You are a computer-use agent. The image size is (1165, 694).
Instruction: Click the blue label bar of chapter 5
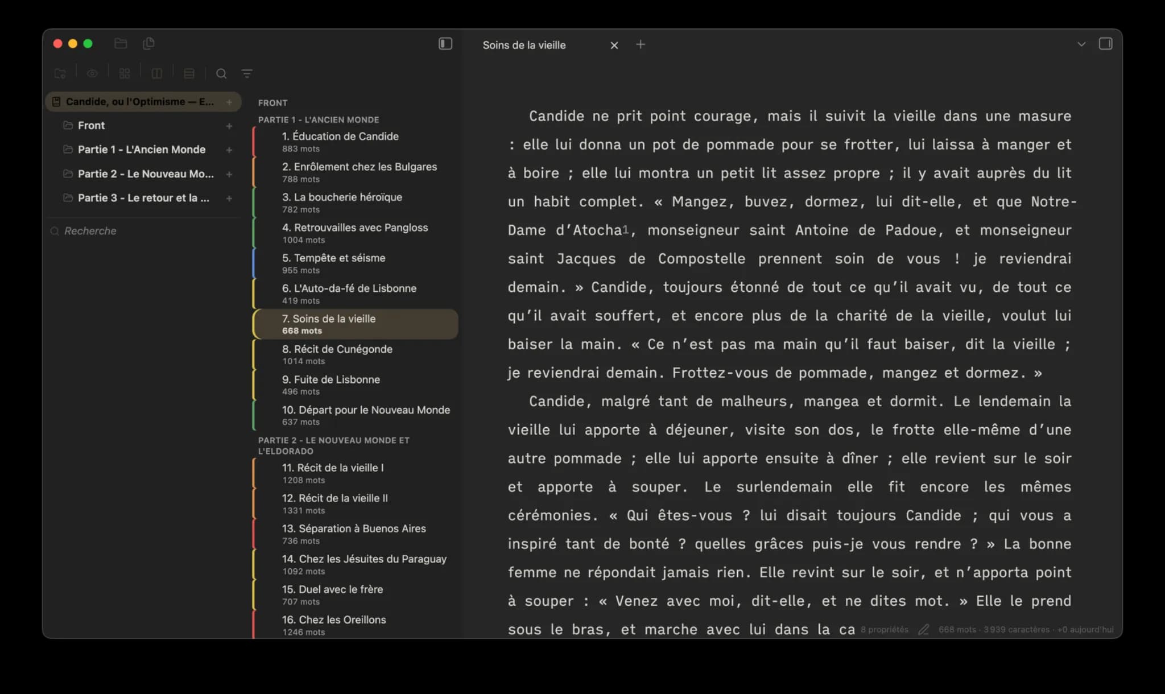point(254,263)
